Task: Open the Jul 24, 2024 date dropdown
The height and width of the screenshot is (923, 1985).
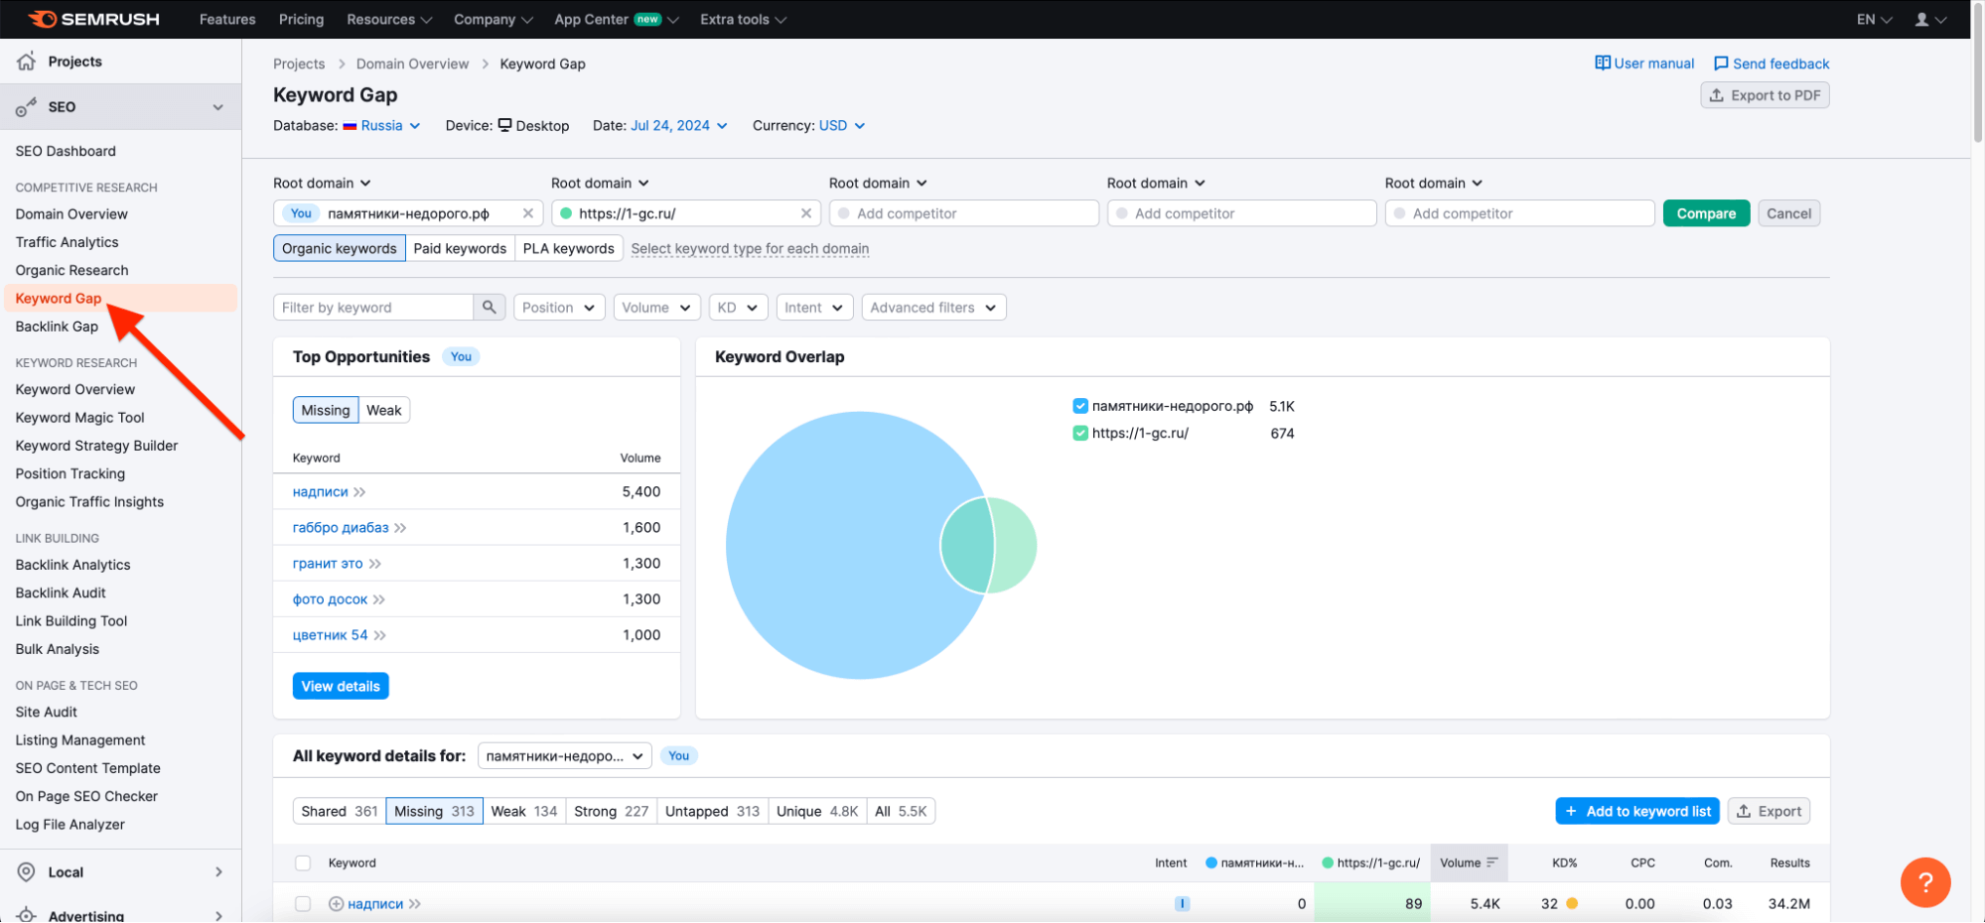Action: (678, 126)
